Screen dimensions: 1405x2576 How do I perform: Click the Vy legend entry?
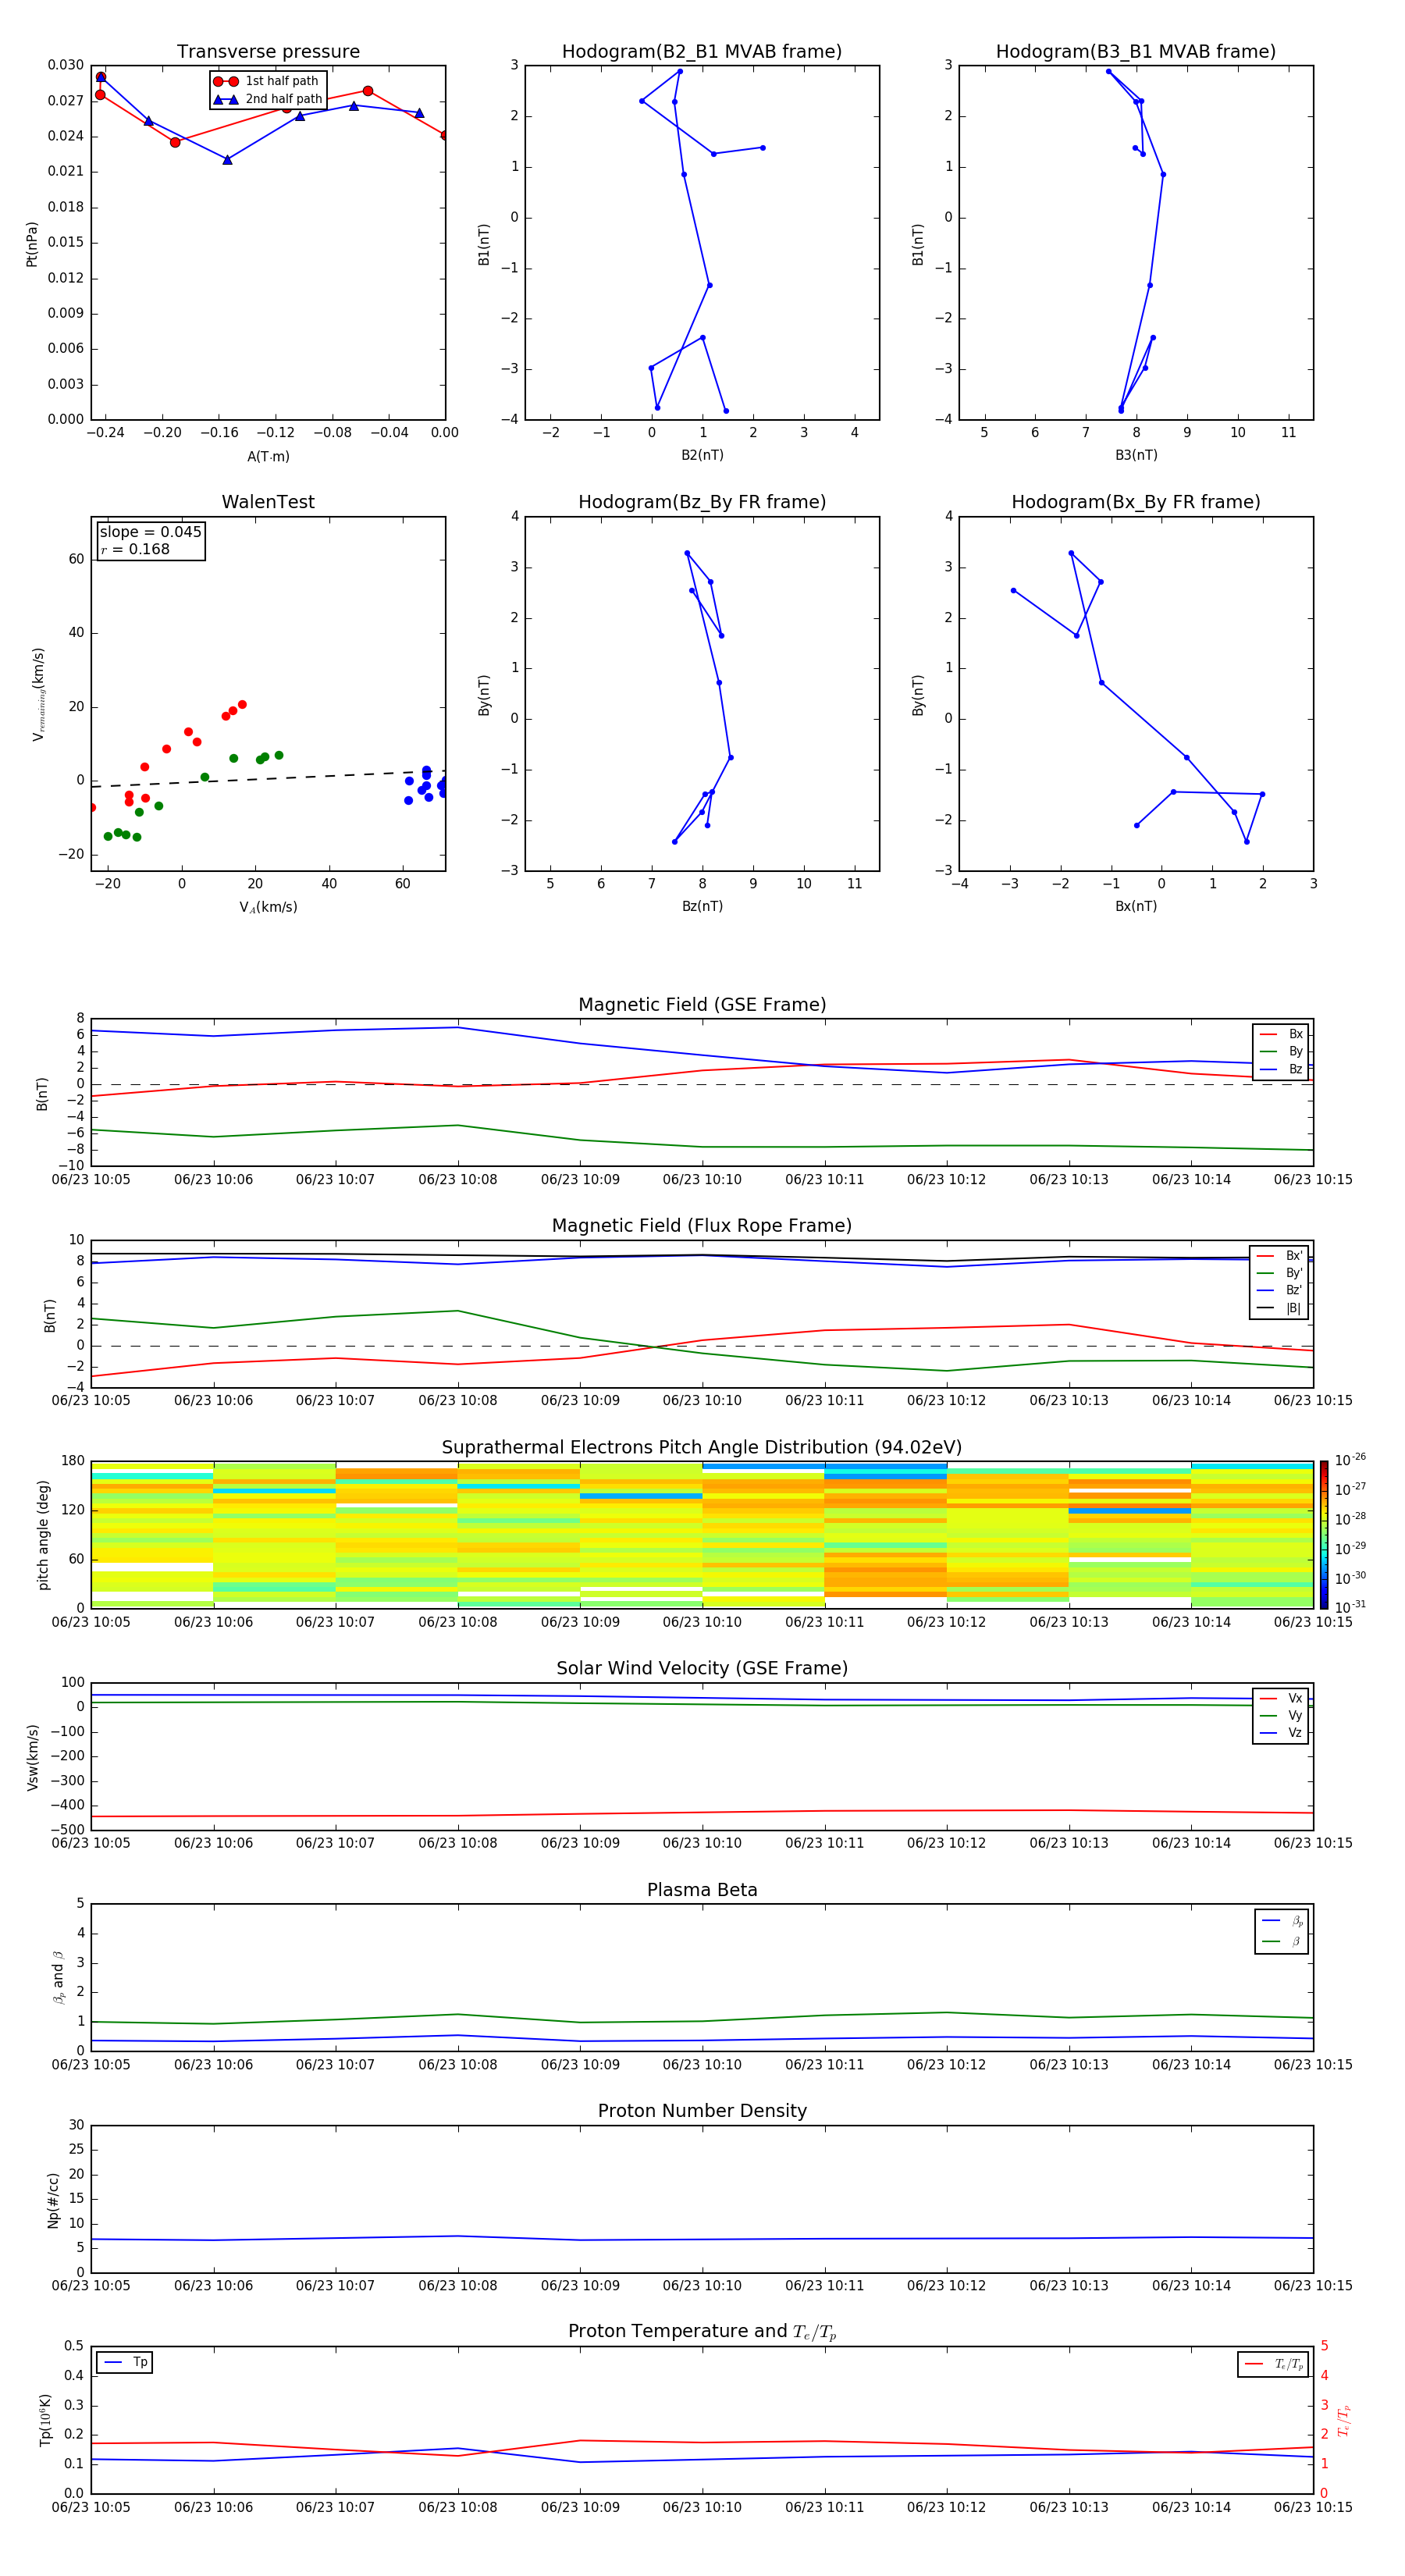(x=1281, y=1716)
